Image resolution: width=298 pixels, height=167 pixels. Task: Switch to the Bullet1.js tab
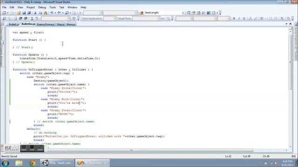pos(14,24)
